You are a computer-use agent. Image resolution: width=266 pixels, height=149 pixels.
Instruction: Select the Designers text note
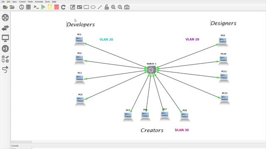[224, 23]
